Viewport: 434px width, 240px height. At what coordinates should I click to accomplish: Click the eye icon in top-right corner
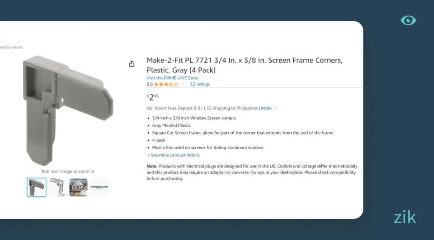point(408,20)
